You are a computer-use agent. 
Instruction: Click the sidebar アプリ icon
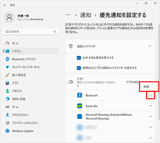[x=7, y=83]
